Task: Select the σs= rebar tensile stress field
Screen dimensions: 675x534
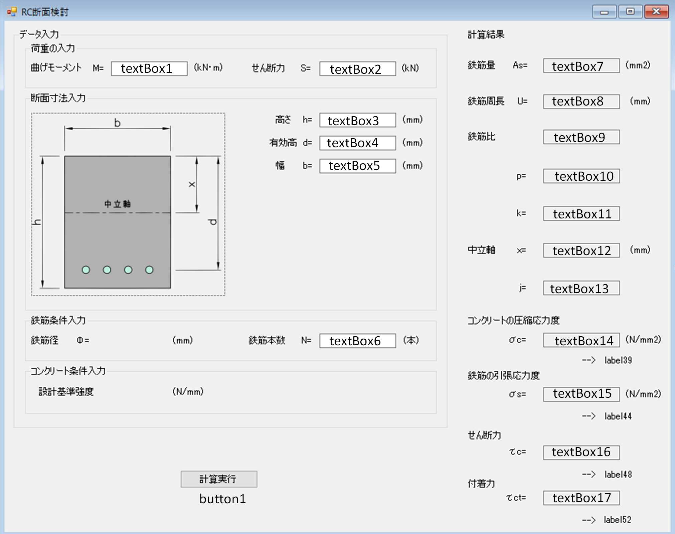Action: pyautogui.click(x=581, y=394)
